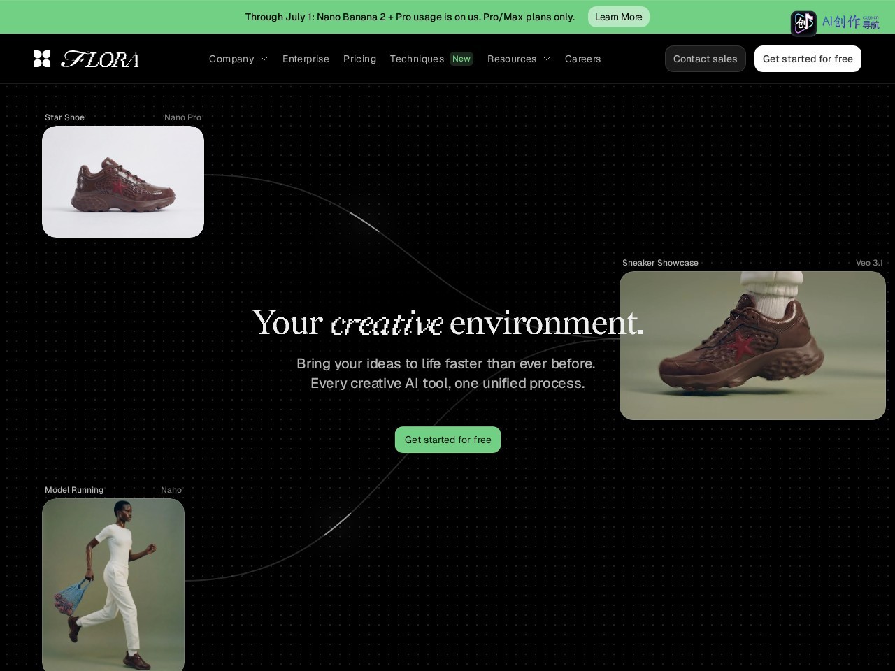Open the AI创作导航 overlay icon
This screenshot has height=671, width=895.
[x=803, y=22]
